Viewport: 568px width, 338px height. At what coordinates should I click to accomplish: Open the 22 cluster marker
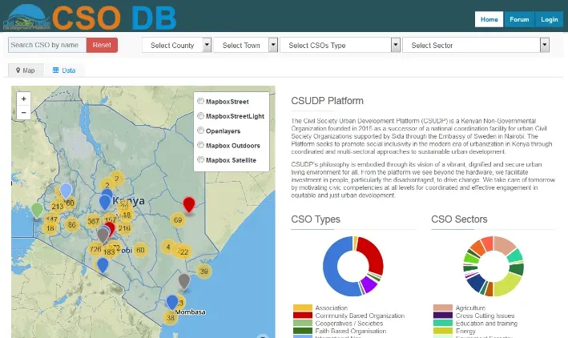(x=184, y=251)
